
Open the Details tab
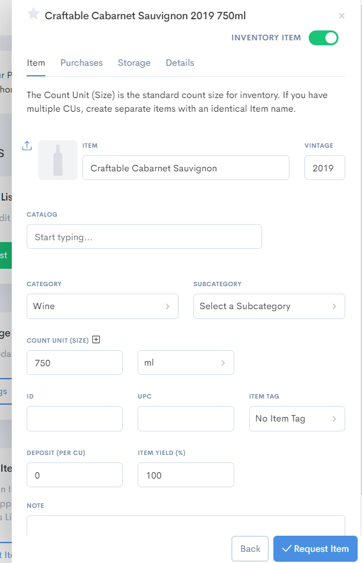pos(180,63)
